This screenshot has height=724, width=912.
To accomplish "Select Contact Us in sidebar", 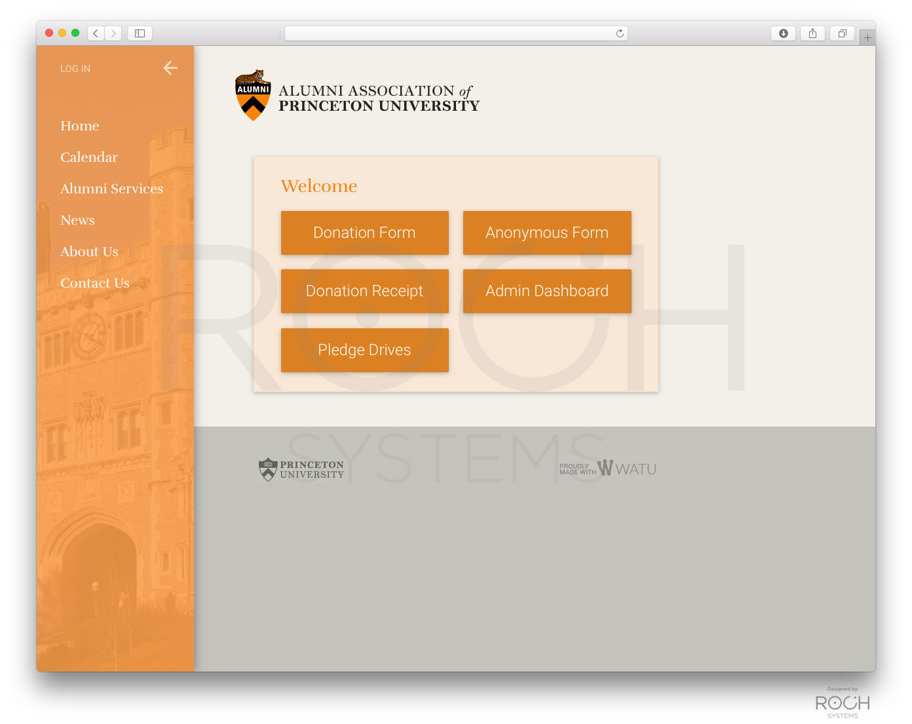I will [x=95, y=283].
